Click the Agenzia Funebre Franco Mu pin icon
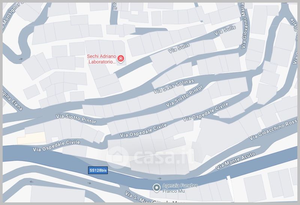The image size is (300, 205). [156, 188]
